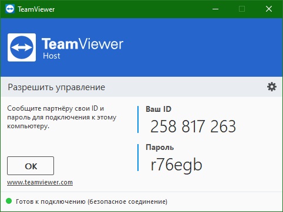Open the www.teamviewer.com link

click(40, 182)
